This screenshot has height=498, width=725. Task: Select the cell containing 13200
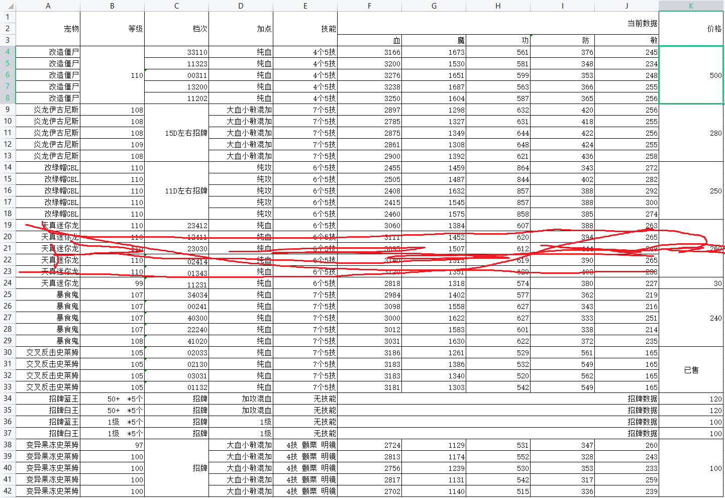click(176, 86)
